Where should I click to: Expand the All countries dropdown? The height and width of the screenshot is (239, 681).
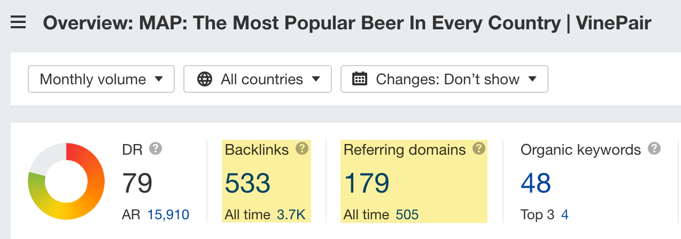pyautogui.click(x=257, y=79)
